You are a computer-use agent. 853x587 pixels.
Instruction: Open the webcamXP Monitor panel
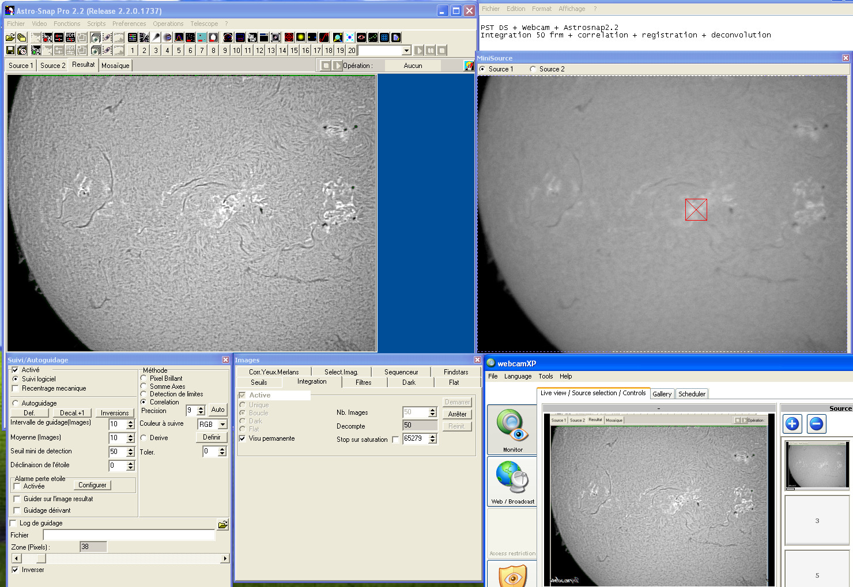tap(512, 430)
